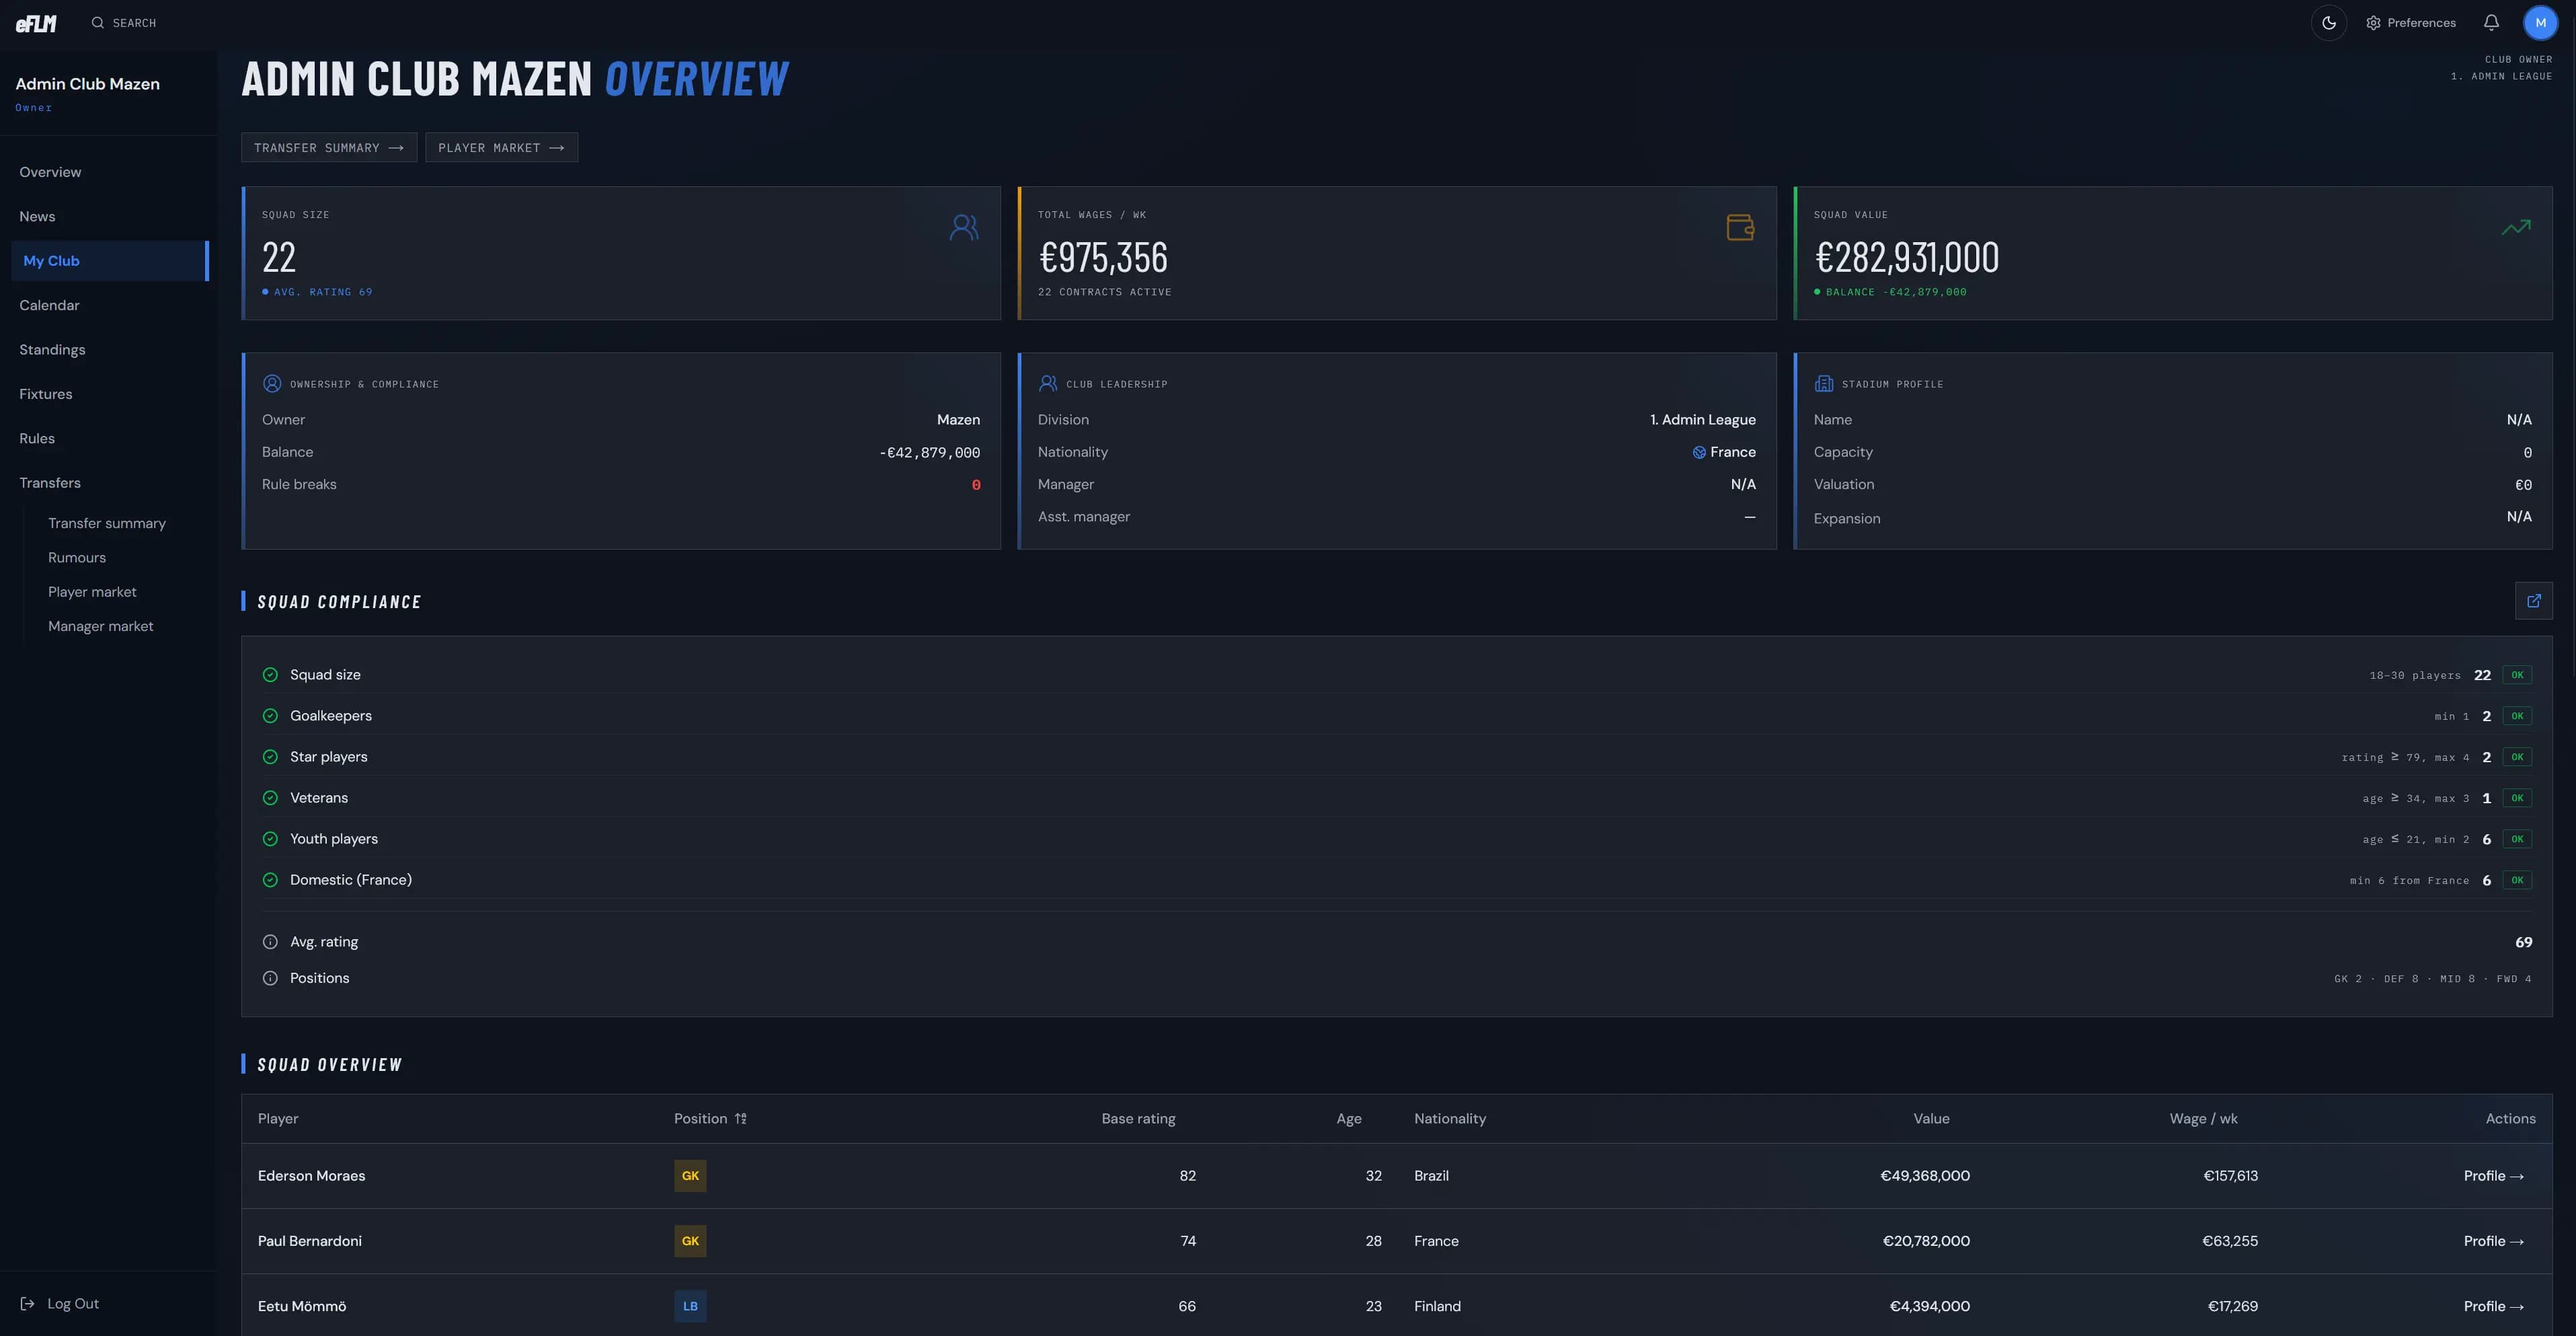The width and height of the screenshot is (2576, 1336).
Task: Click the Youth players check icon
Action: pos(270,839)
